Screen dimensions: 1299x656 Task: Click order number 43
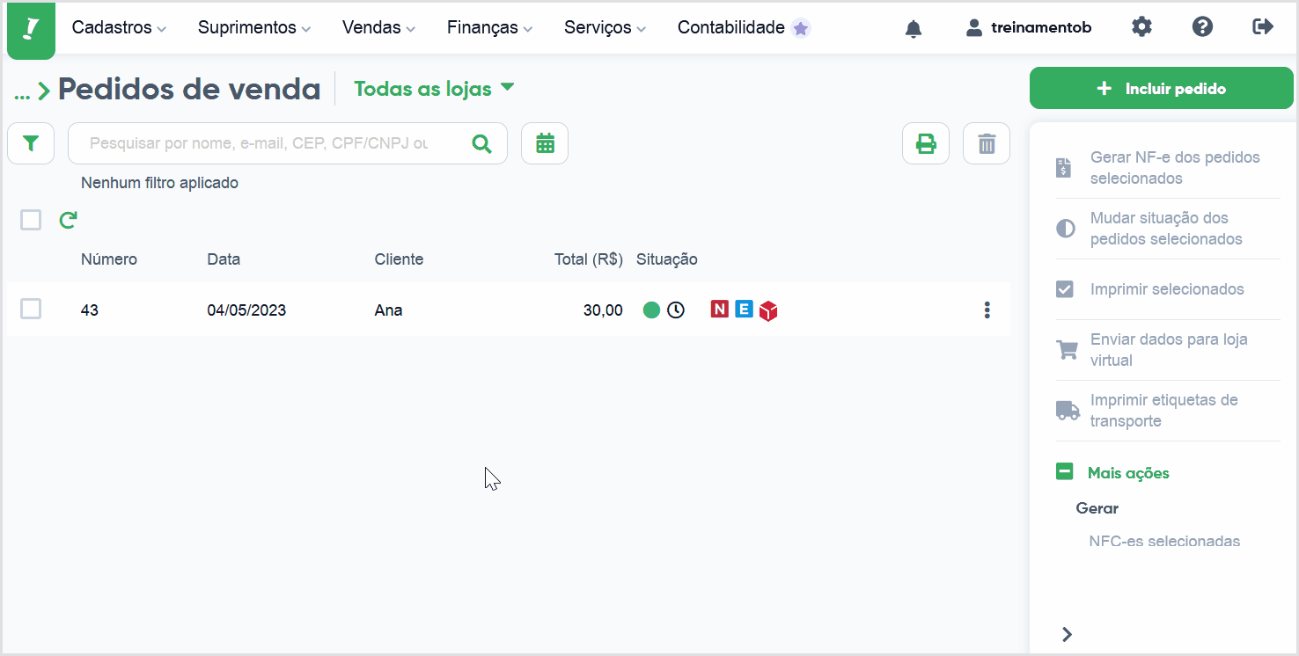[90, 310]
